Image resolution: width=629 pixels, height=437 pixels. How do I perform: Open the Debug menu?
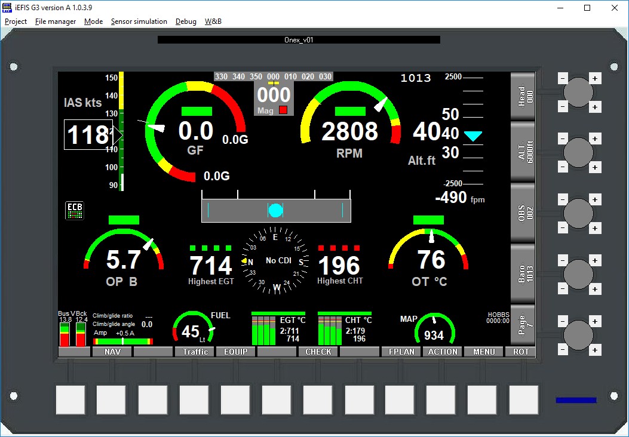[x=185, y=21]
